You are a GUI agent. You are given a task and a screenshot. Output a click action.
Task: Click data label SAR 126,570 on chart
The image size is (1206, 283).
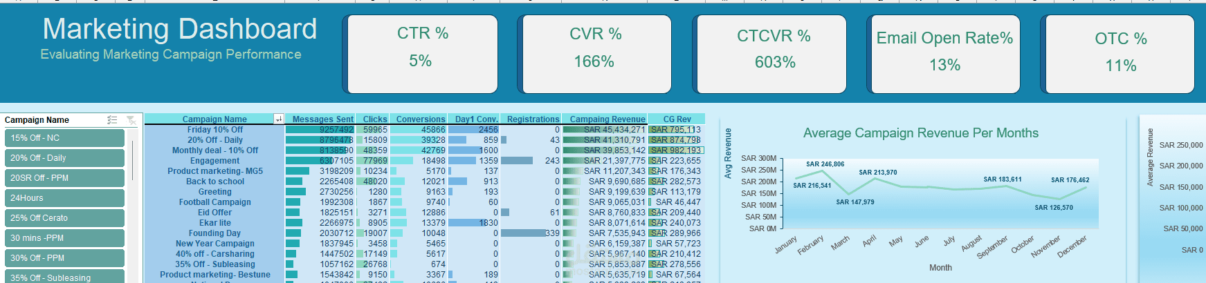pos(1053,208)
